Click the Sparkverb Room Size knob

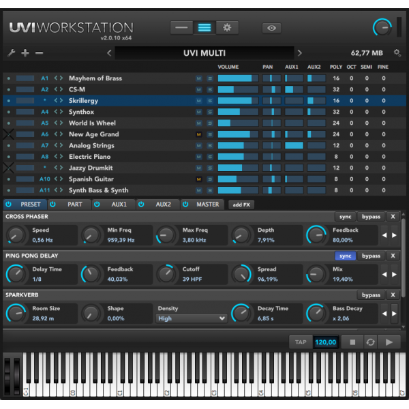16,314
